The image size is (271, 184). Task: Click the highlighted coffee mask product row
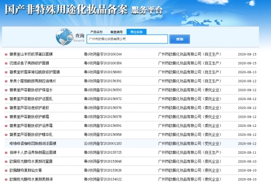pos(131,143)
